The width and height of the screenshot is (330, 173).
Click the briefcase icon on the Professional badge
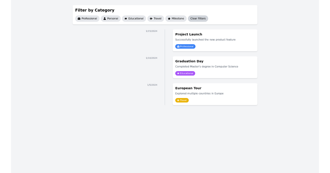coord(178,46)
